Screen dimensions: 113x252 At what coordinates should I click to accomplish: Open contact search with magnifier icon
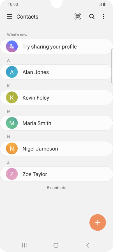(92, 17)
